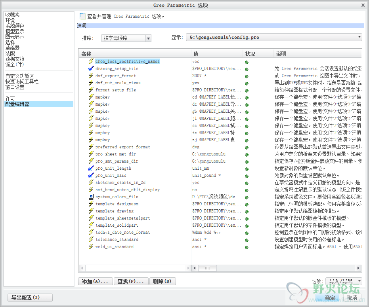The width and height of the screenshot is (369, 307).
Task: Open 快速访问工具栏 settings
Action: click(22, 81)
